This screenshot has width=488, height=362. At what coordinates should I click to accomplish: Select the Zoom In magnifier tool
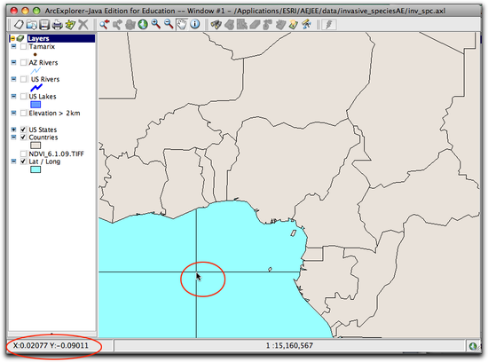155,24
